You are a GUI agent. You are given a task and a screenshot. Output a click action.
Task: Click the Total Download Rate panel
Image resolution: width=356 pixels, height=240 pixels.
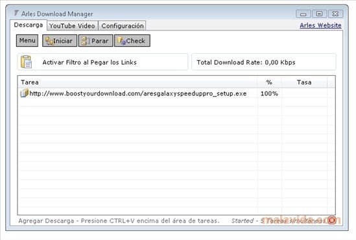[x=263, y=62]
